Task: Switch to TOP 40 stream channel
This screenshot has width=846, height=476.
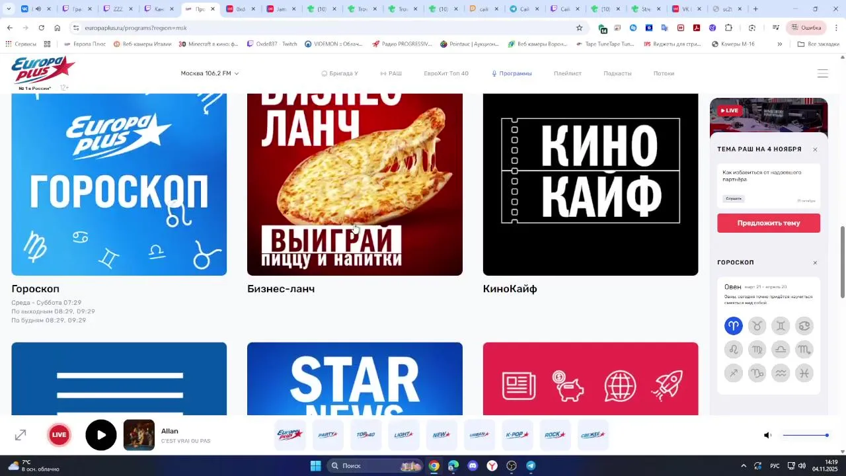Action: click(x=365, y=435)
